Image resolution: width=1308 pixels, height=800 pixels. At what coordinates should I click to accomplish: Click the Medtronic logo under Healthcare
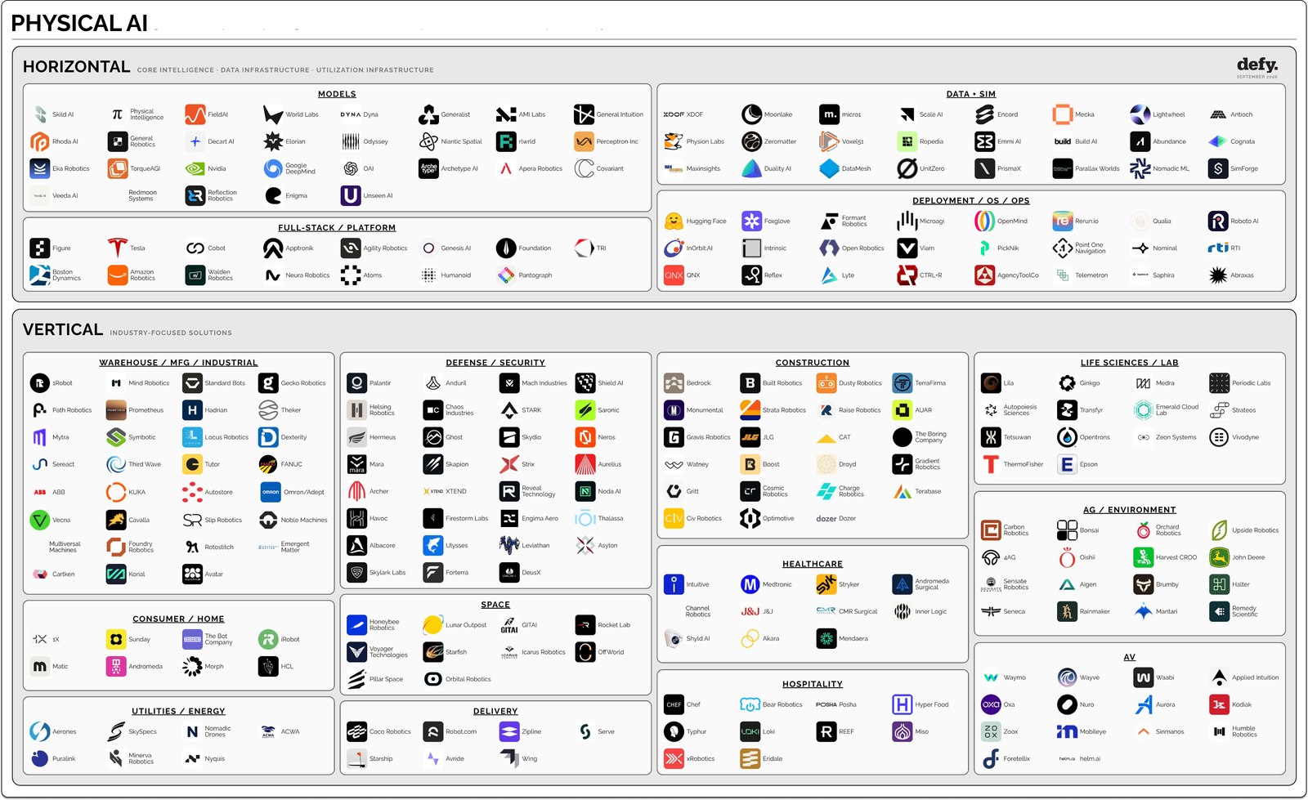click(750, 584)
